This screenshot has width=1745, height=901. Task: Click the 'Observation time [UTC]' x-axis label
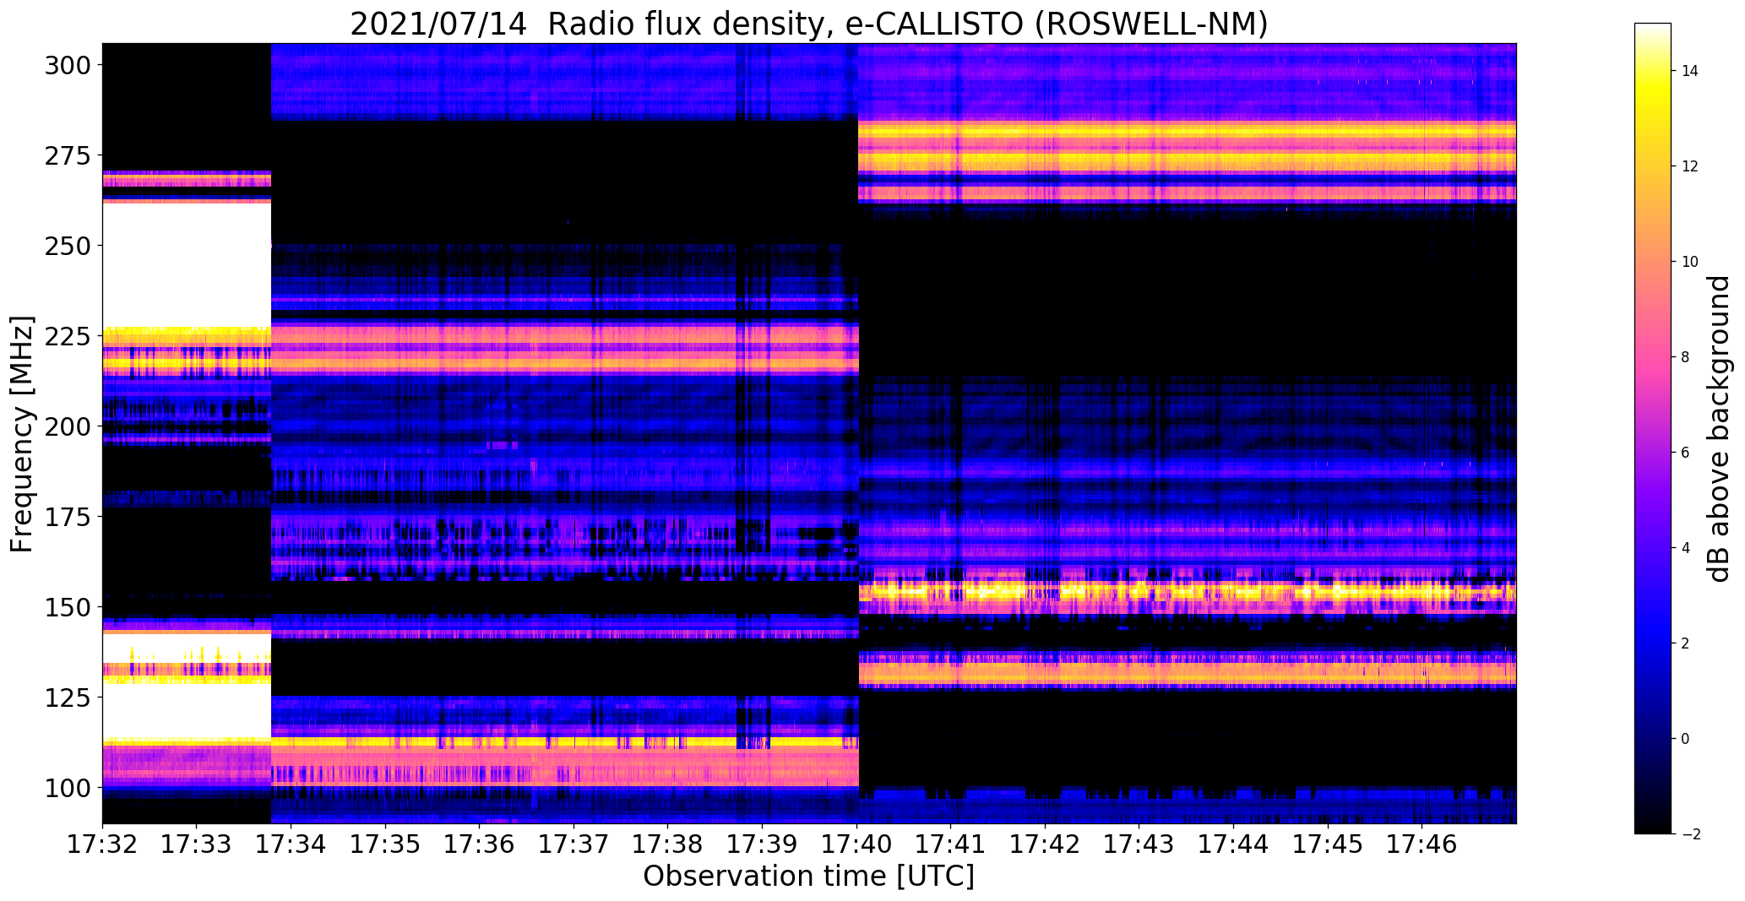tap(809, 877)
